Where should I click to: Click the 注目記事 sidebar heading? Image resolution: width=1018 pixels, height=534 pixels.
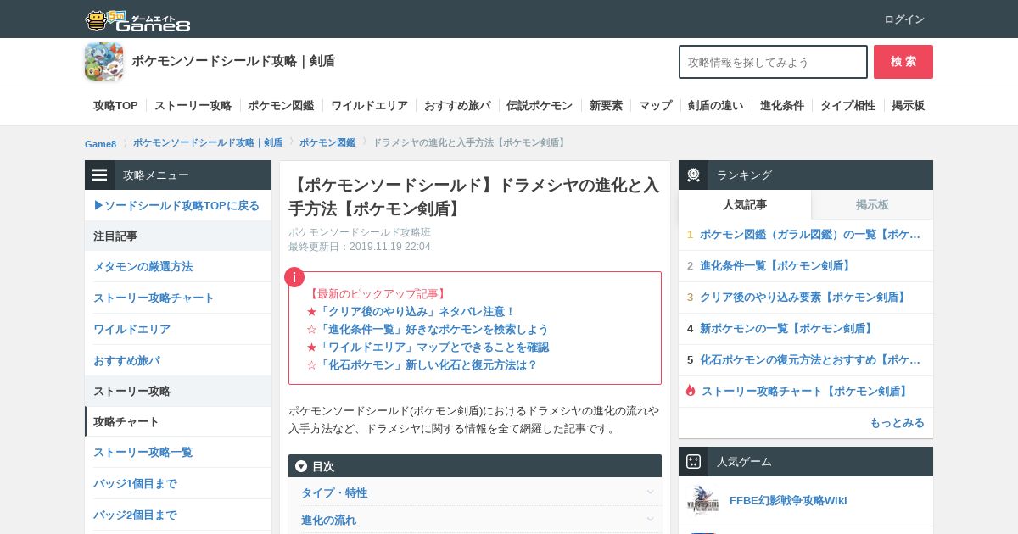(x=115, y=236)
